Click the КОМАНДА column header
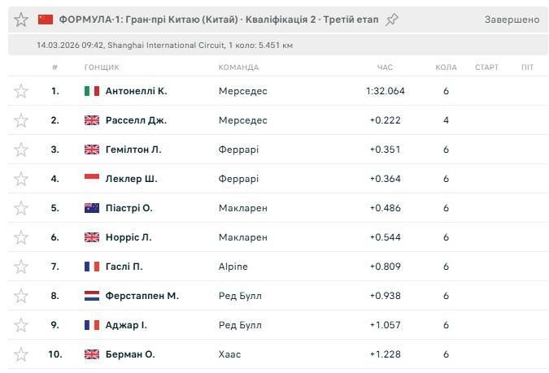Viewport: 549px width, 373px height. click(238, 67)
